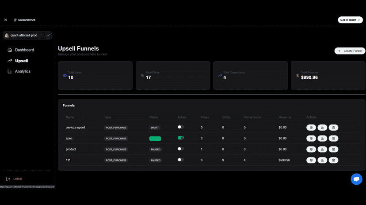The height and width of the screenshot is (205, 366).
Task: Open settings for the product funnel
Action: pos(311,150)
